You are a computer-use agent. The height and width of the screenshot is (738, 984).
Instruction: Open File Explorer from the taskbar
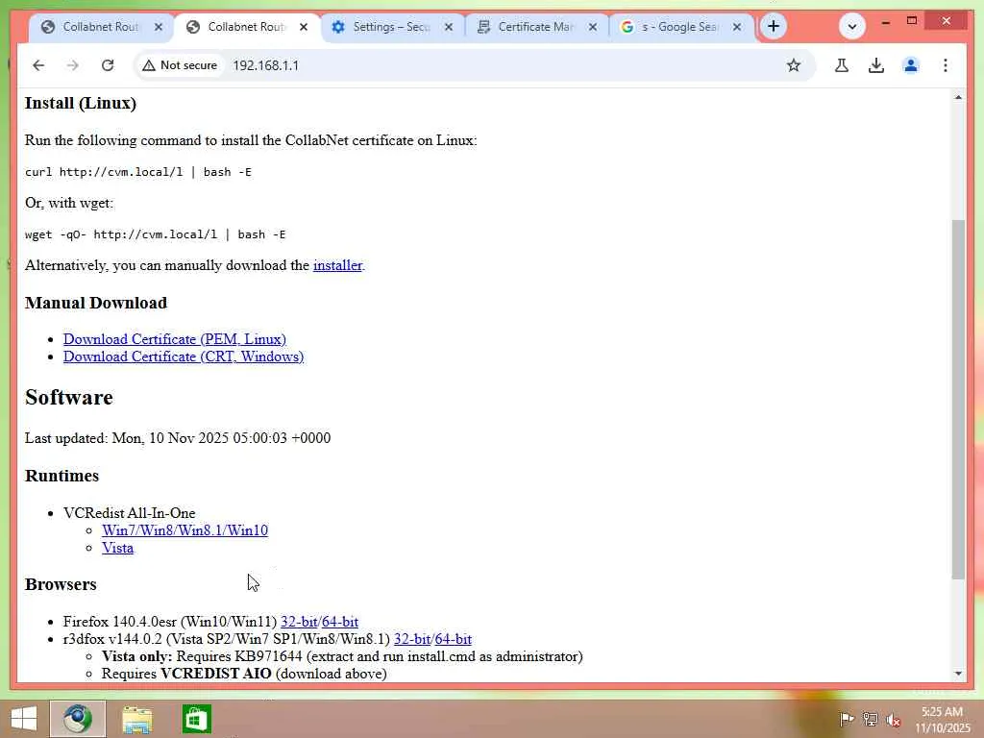point(136,720)
